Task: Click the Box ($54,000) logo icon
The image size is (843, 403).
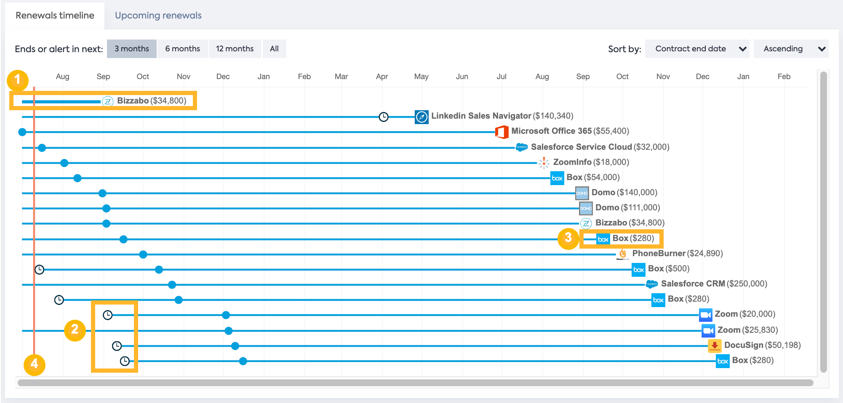Action: (x=557, y=178)
